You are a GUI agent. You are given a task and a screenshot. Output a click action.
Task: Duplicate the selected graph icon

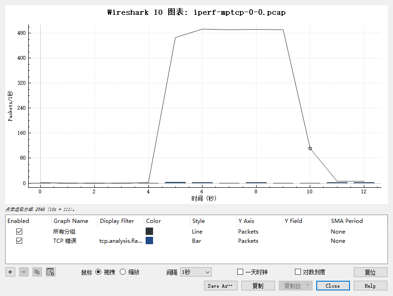coord(37,272)
